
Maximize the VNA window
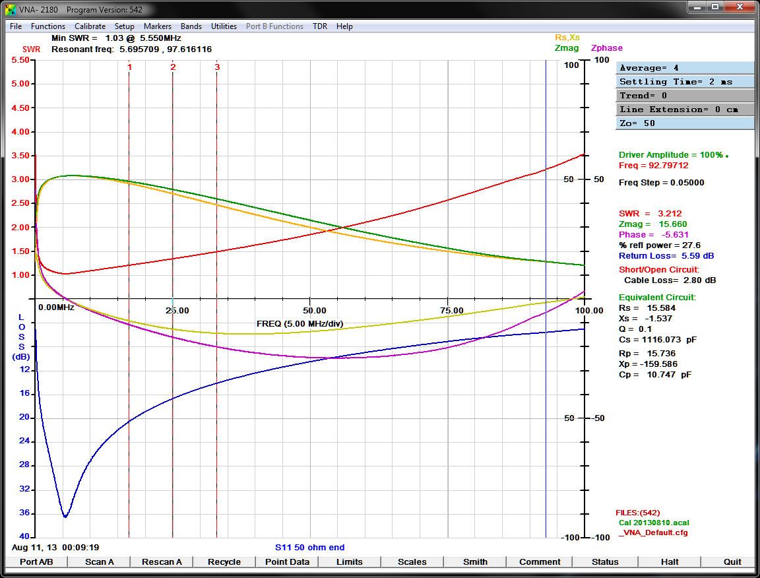[x=714, y=7]
